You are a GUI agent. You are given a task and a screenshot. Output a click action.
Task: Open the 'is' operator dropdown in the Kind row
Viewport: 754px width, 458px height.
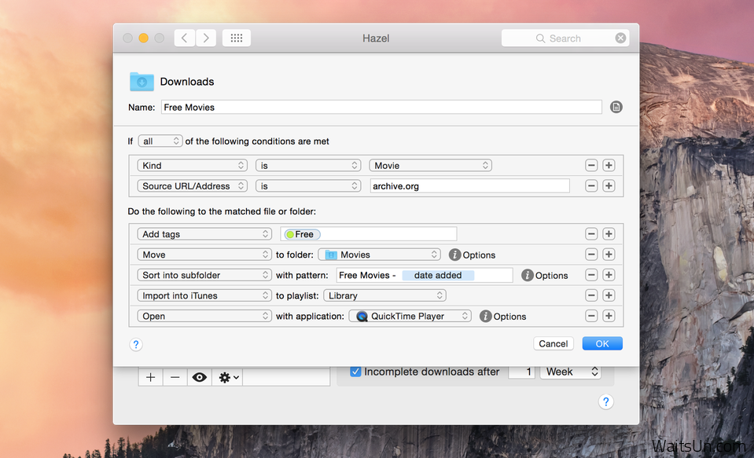(308, 166)
